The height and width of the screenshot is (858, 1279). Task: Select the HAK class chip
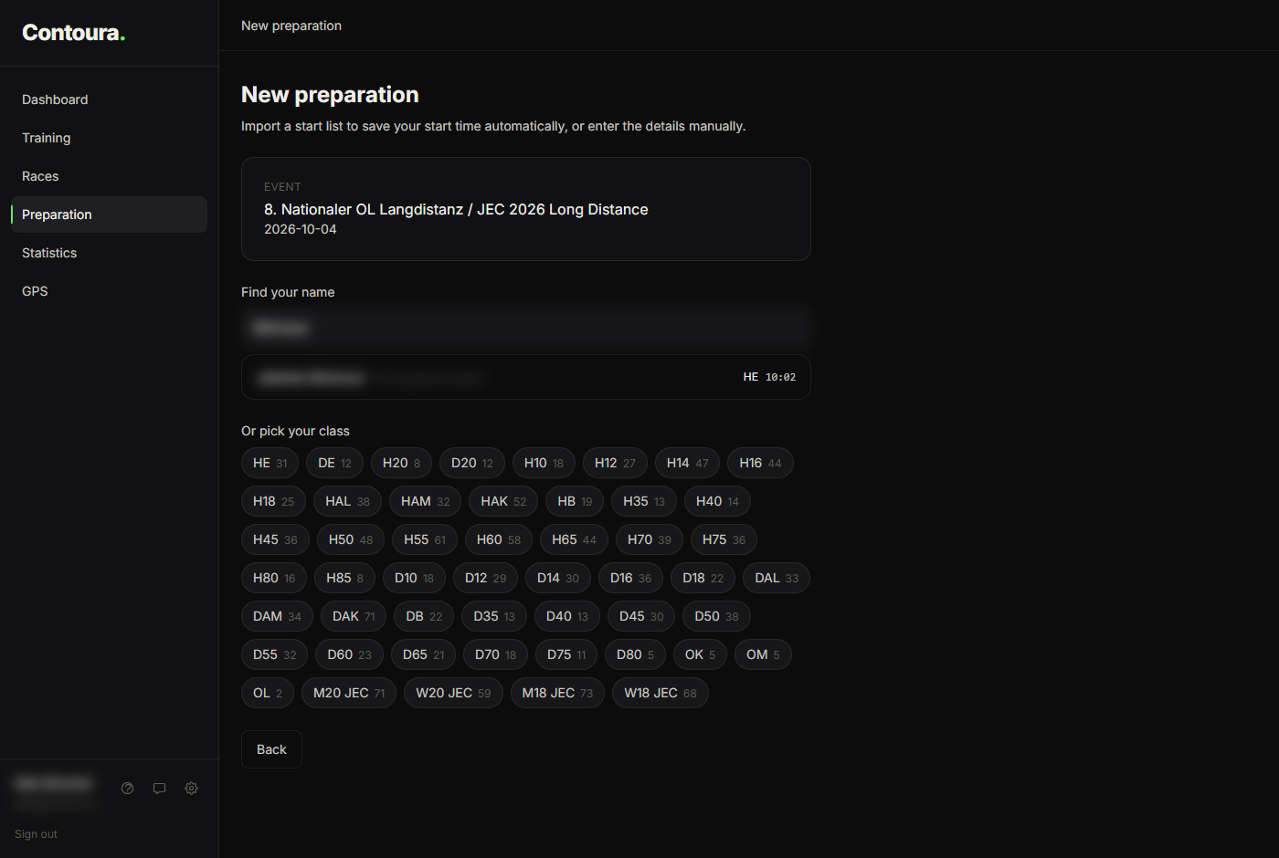503,501
